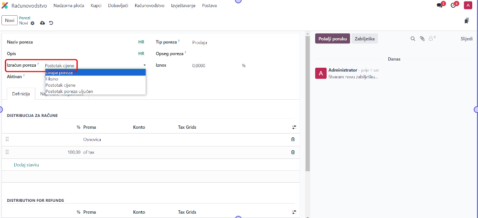
Task: Open the gear actions menu beside Novi
Action: 33,23
